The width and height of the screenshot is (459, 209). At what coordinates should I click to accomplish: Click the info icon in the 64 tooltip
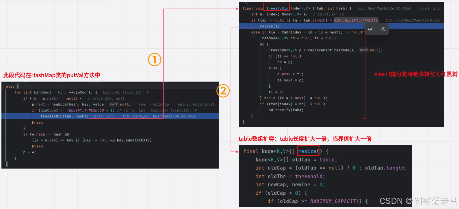[383, 29]
